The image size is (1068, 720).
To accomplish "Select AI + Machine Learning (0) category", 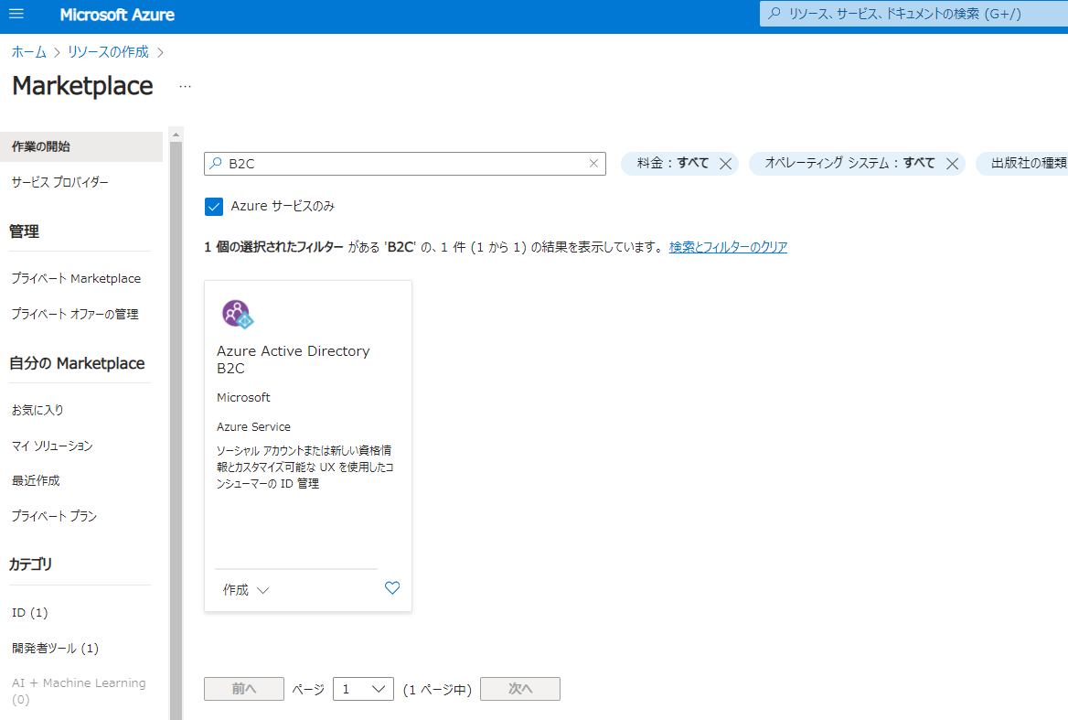I will [x=79, y=691].
